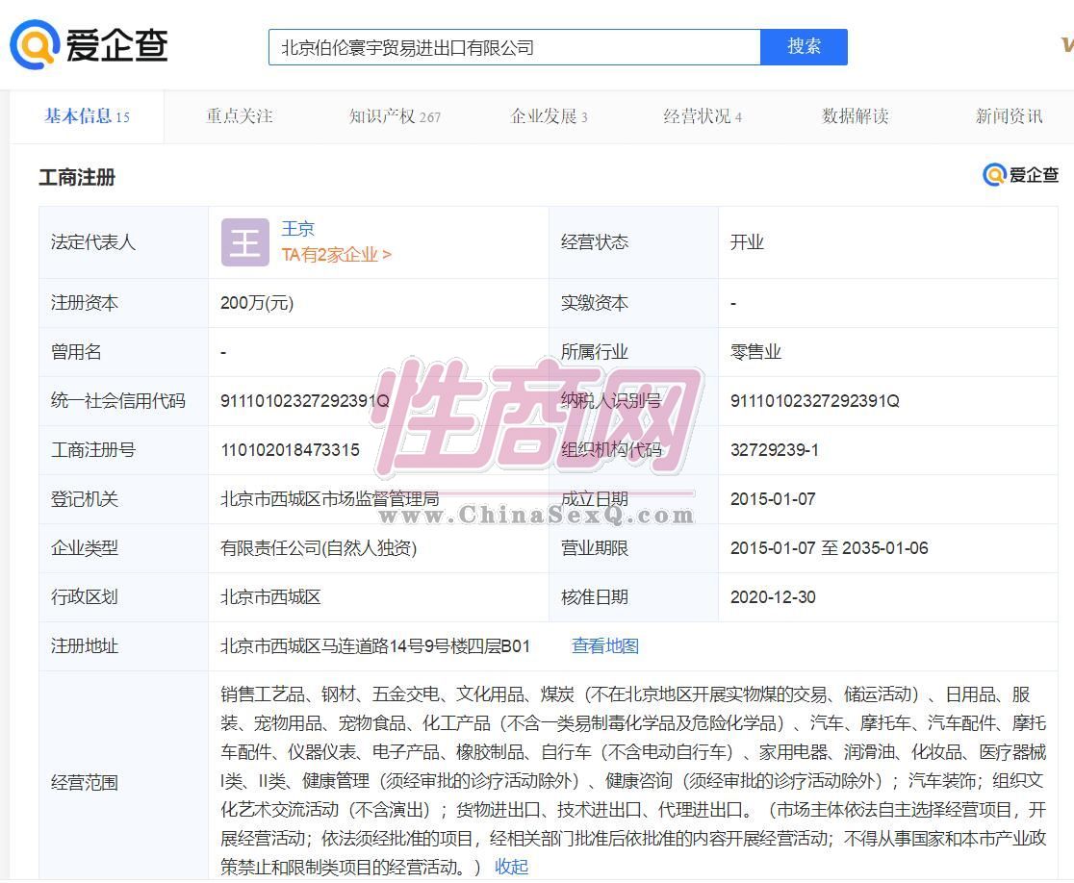
Task: Open legal representative 王京 profile link
Action: 298,229
